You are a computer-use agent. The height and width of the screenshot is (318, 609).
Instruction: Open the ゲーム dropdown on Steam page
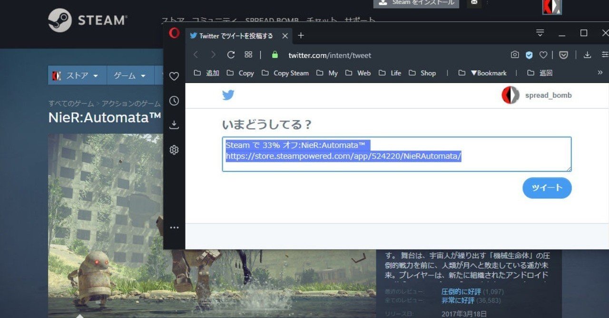point(129,75)
